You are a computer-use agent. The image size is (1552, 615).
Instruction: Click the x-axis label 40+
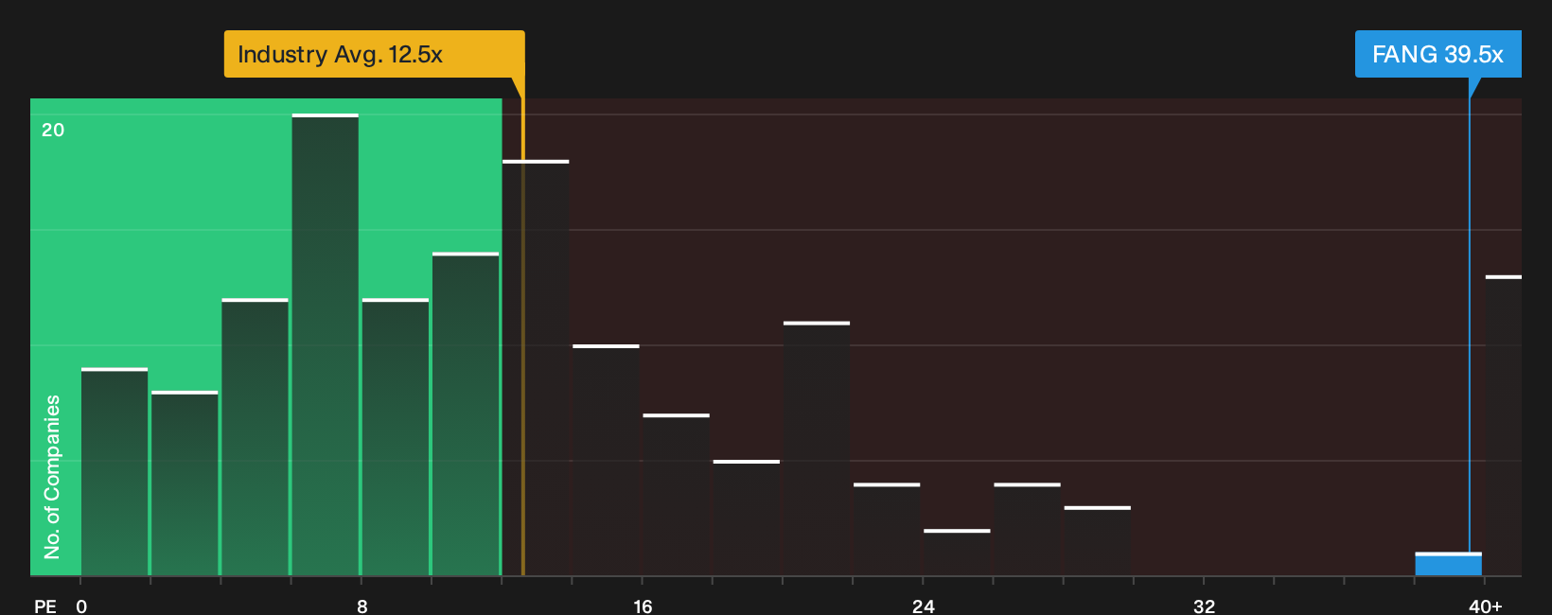[1485, 606]
